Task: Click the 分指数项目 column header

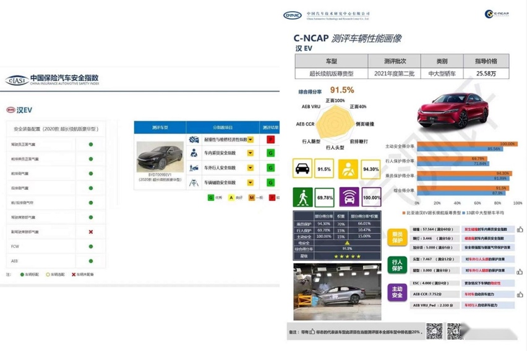Action: point(223,127)
